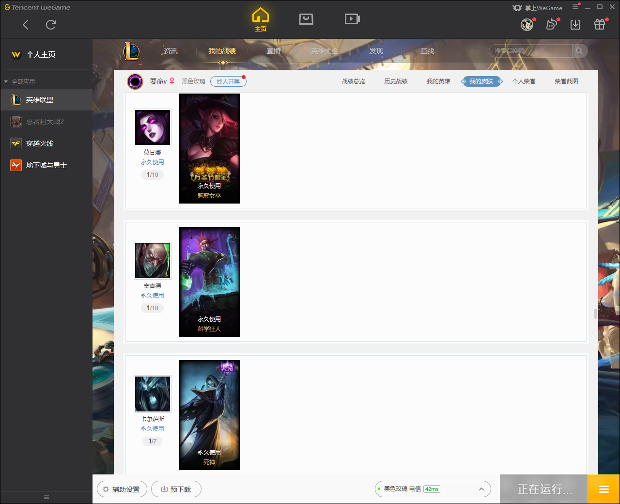Viewport: 620px width, 504px height.
Task: Click the 个人主页 sidebar header
Action: click(x=46, y=55)
